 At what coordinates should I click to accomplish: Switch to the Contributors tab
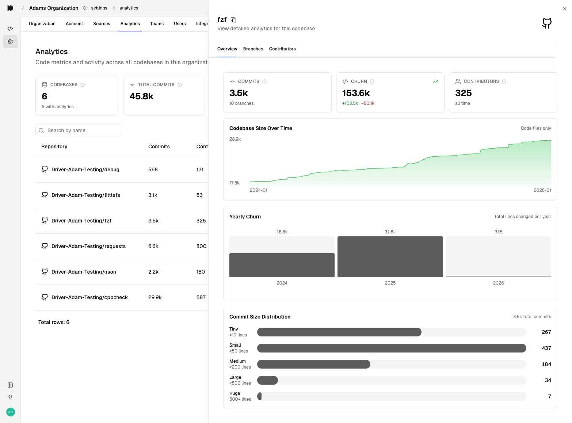(282, 49)
